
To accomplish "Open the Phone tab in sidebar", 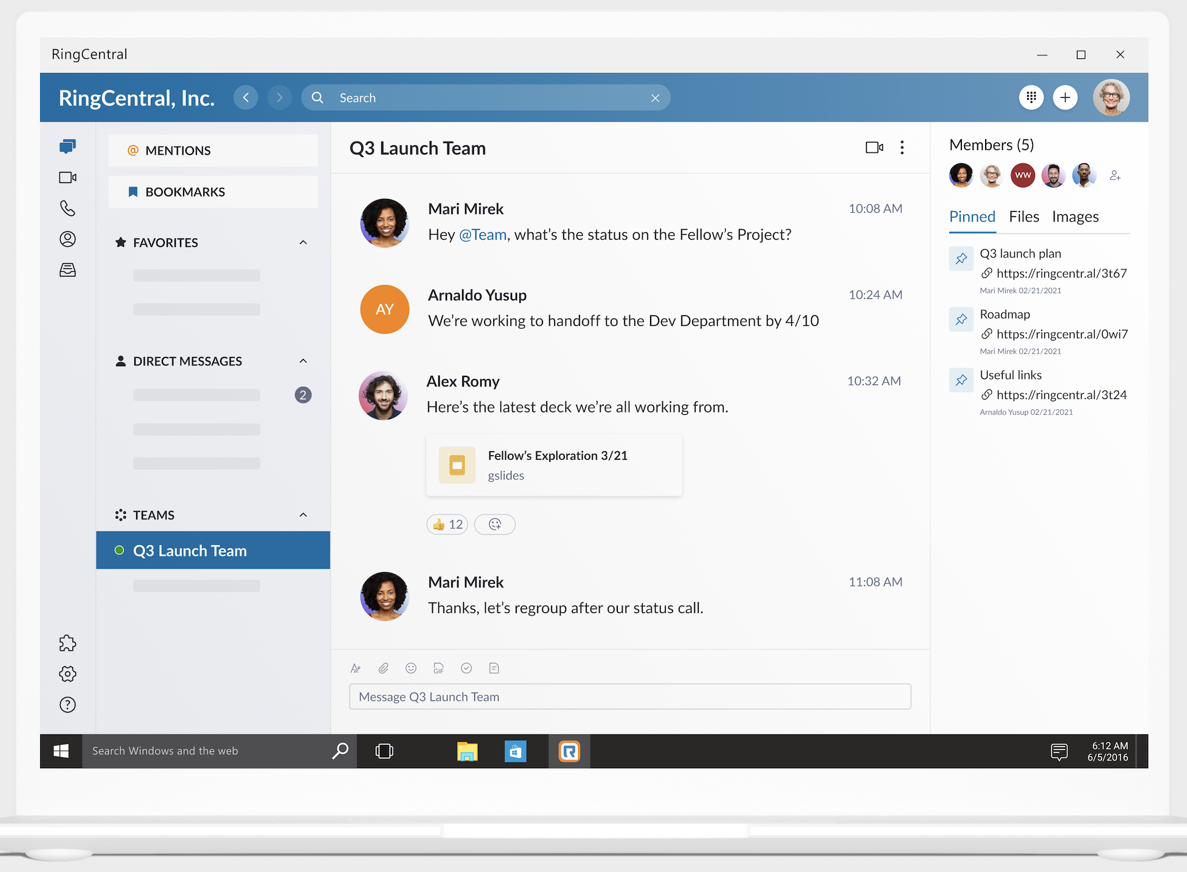I will [x=67, y=209].
